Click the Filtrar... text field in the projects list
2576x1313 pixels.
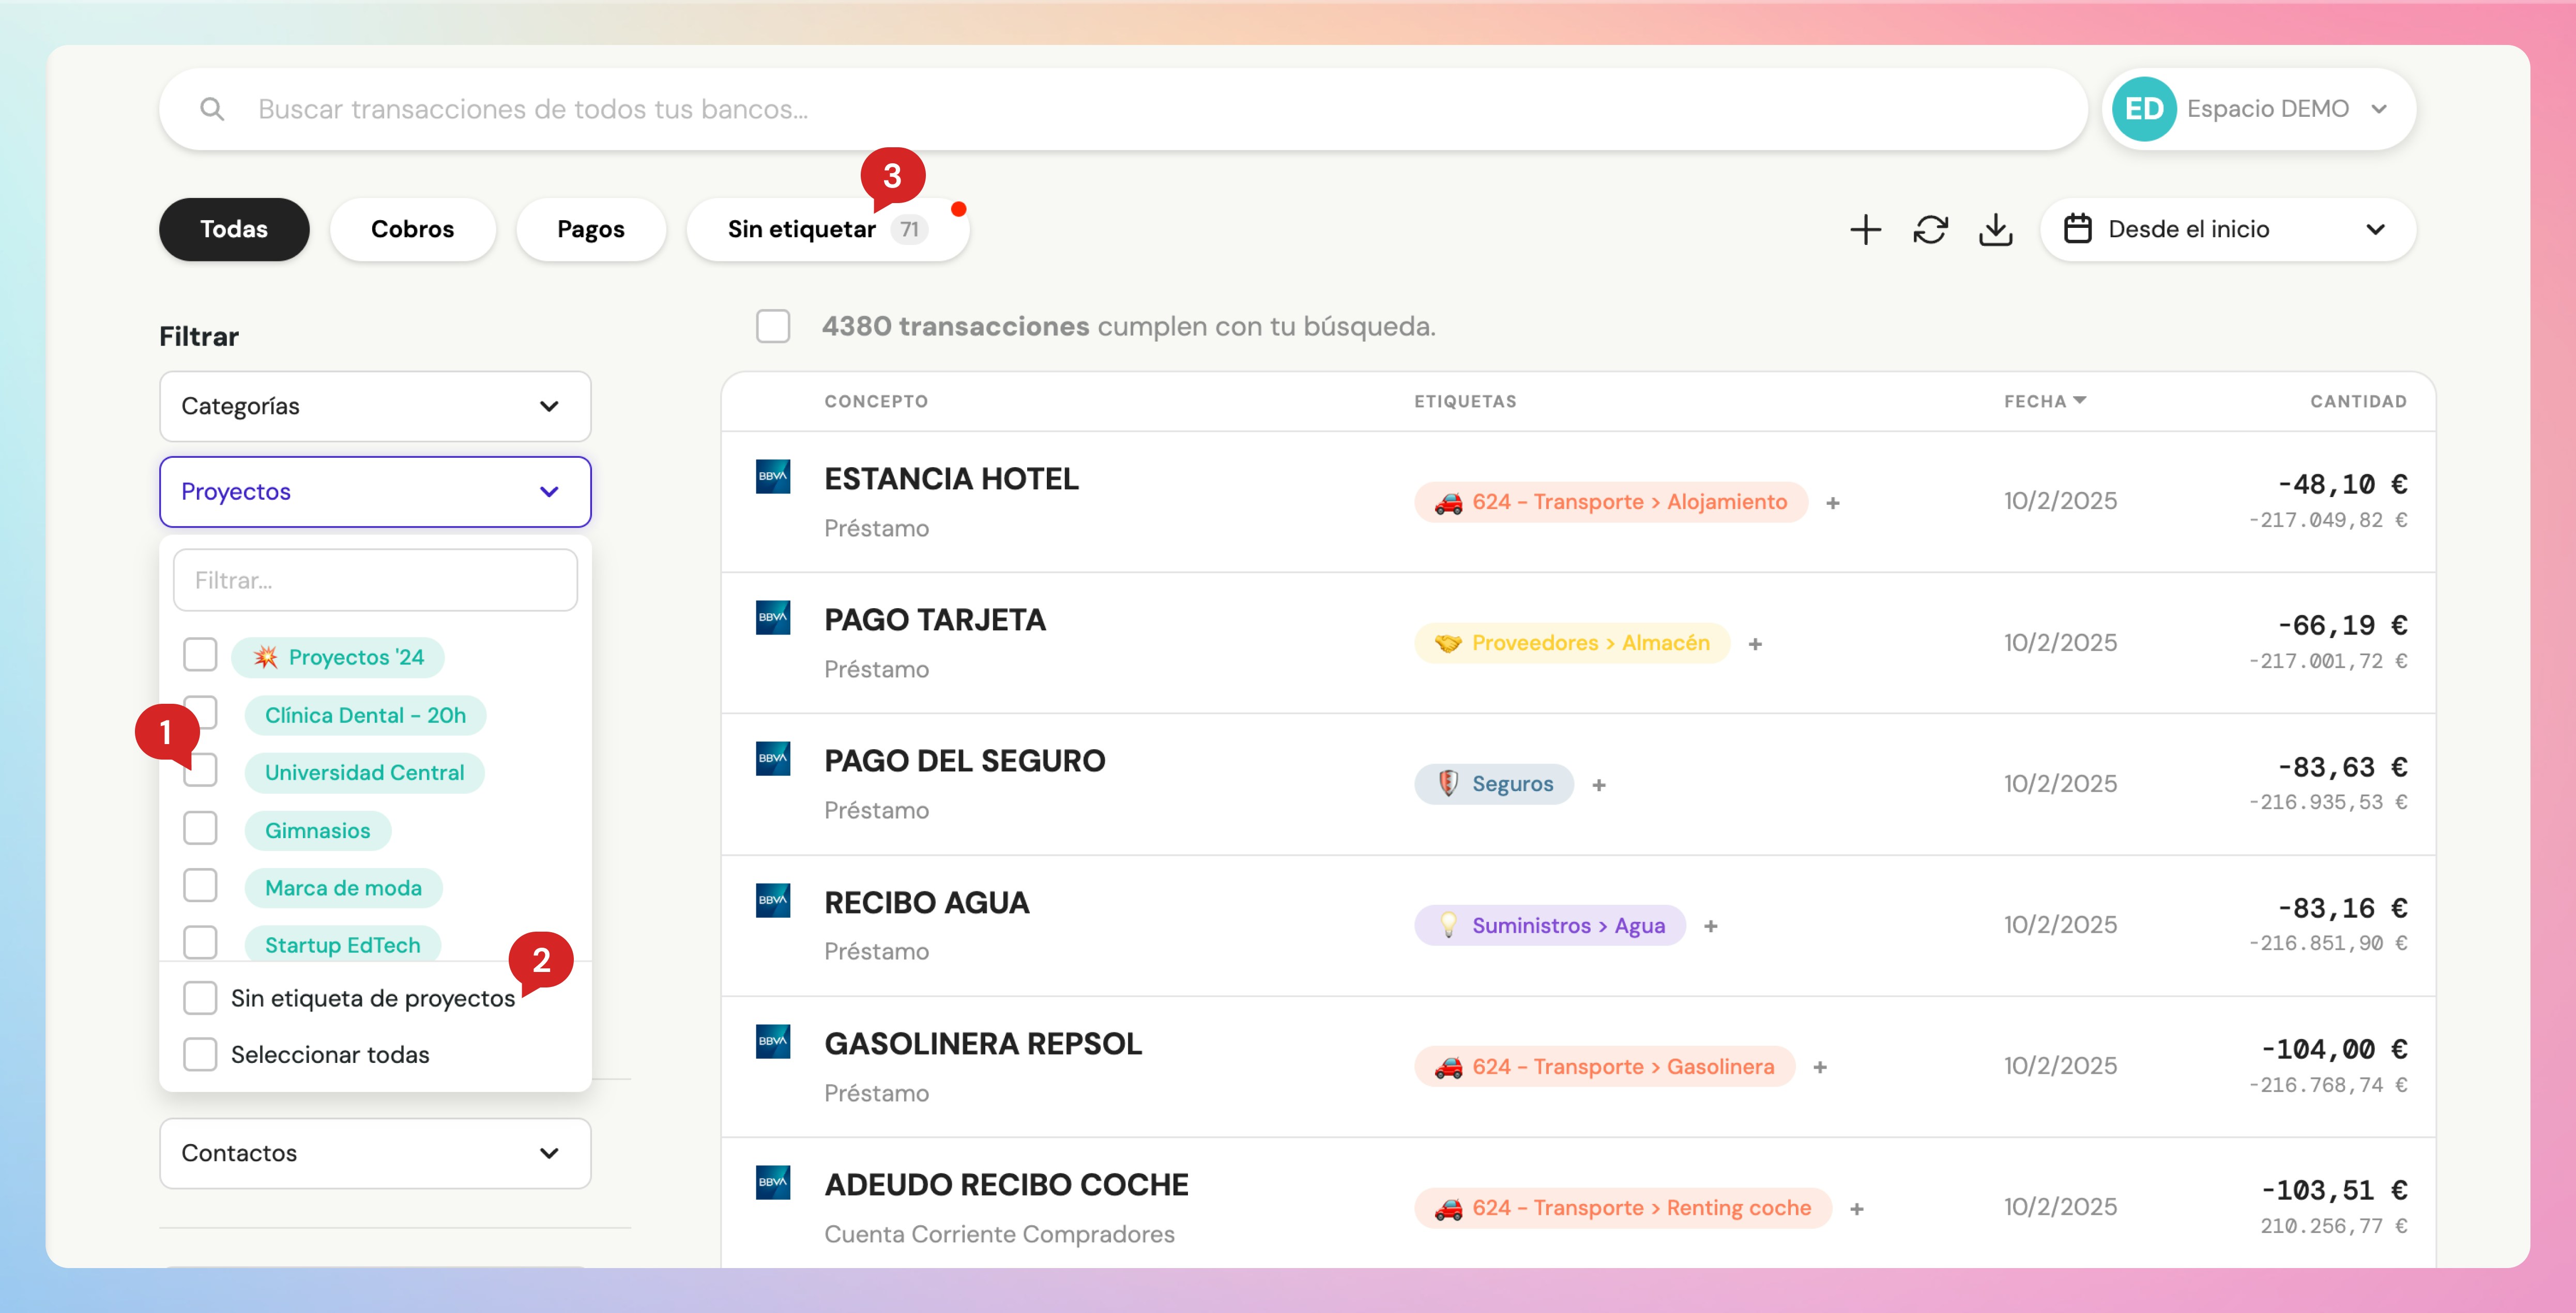(x=375, y=580)
